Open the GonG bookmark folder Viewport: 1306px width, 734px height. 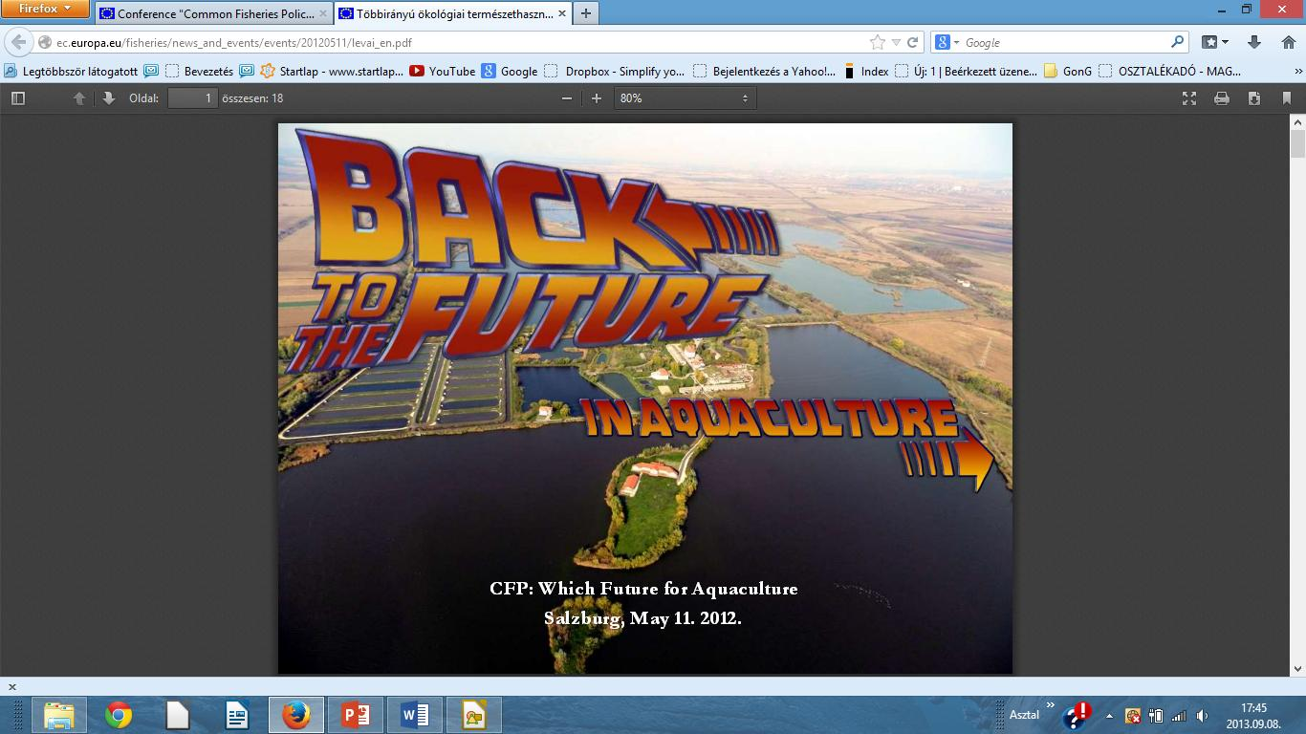point(1068,71)
